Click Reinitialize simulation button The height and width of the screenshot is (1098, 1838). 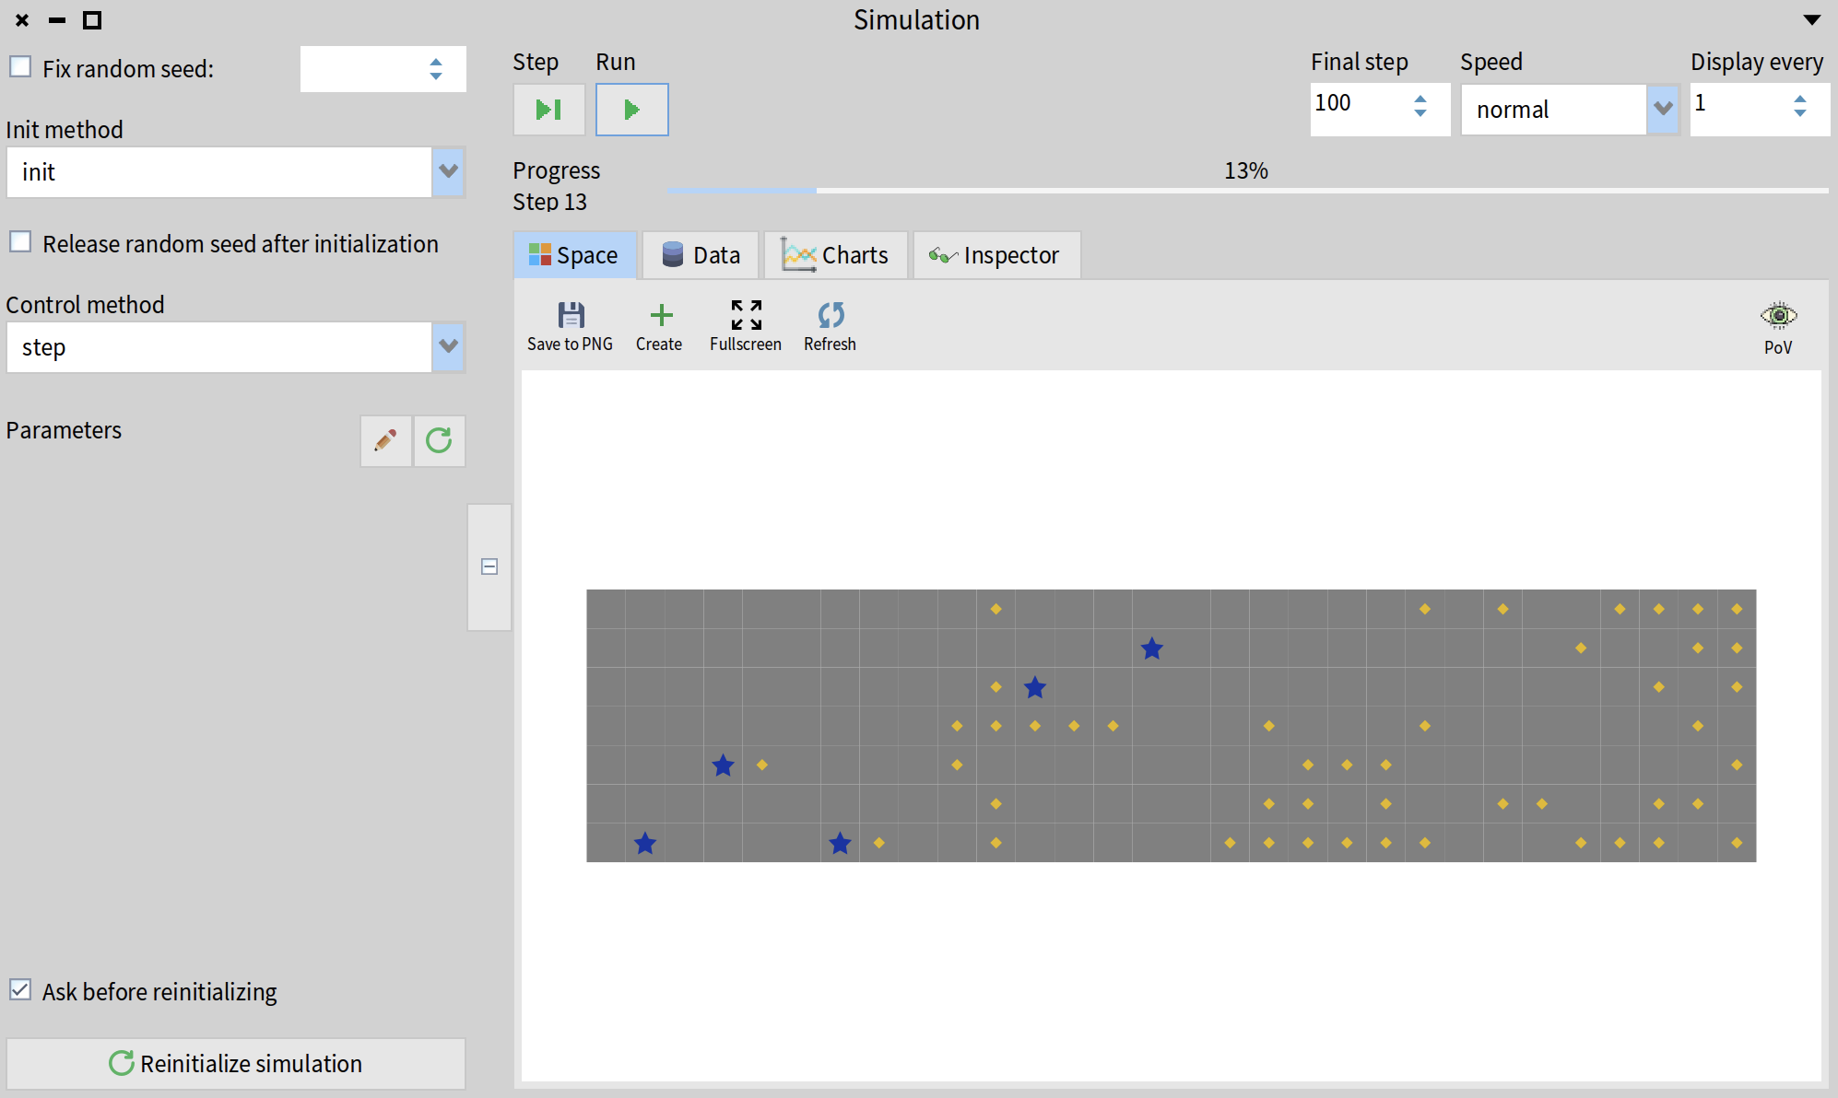click(236, 1063)
